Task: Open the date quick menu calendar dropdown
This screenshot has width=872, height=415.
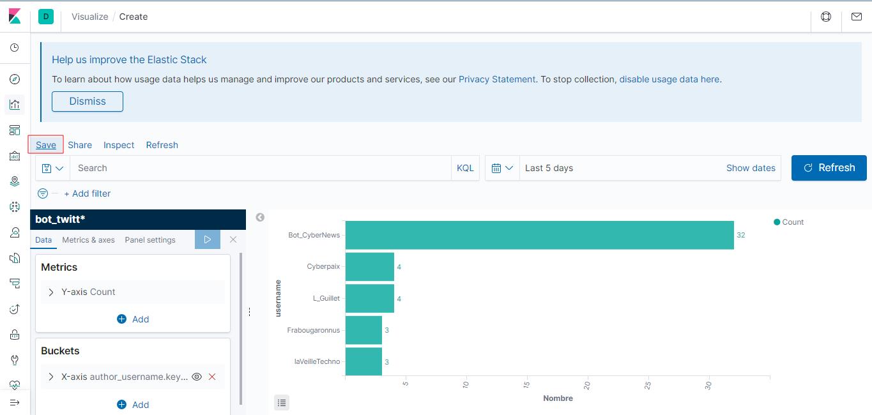Action: [x=502, y=168]
